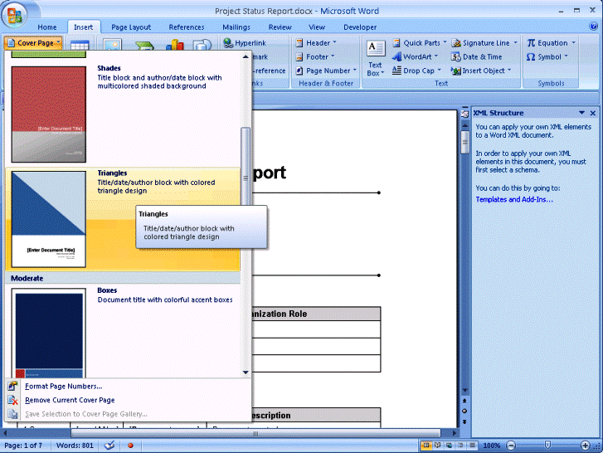This screenshot has height=453, width=603.
Task: Open the Home ribbon tab
Action: tap(47, 27)
